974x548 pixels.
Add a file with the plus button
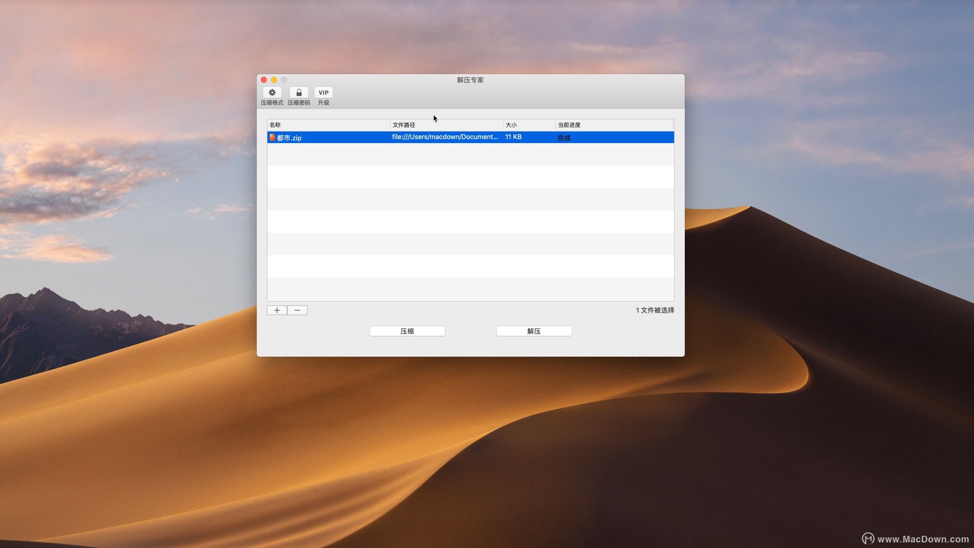coord(277,310)
